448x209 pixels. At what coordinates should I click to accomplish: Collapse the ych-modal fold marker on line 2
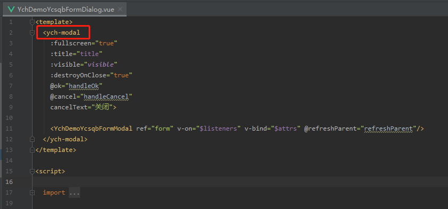[x=32, y=33]
